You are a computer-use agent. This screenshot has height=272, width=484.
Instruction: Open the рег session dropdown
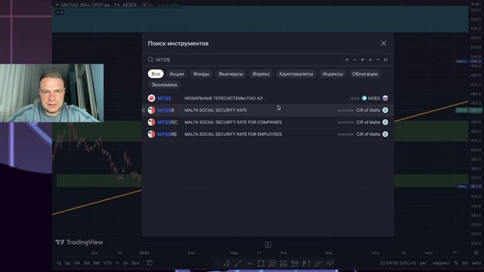click(x=423, y=263)
